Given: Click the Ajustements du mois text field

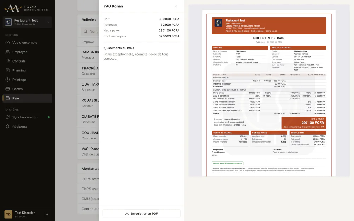Looking at the screenshot, I should coord(141,56).
